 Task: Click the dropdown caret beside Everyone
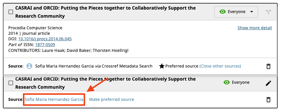(252, 12)
